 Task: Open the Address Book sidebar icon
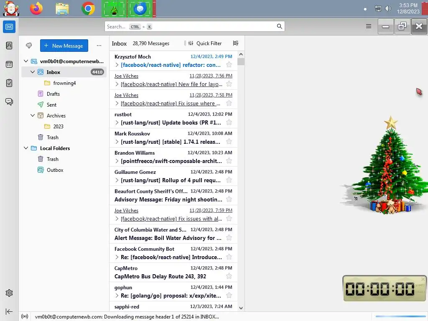tap(9, 46)
